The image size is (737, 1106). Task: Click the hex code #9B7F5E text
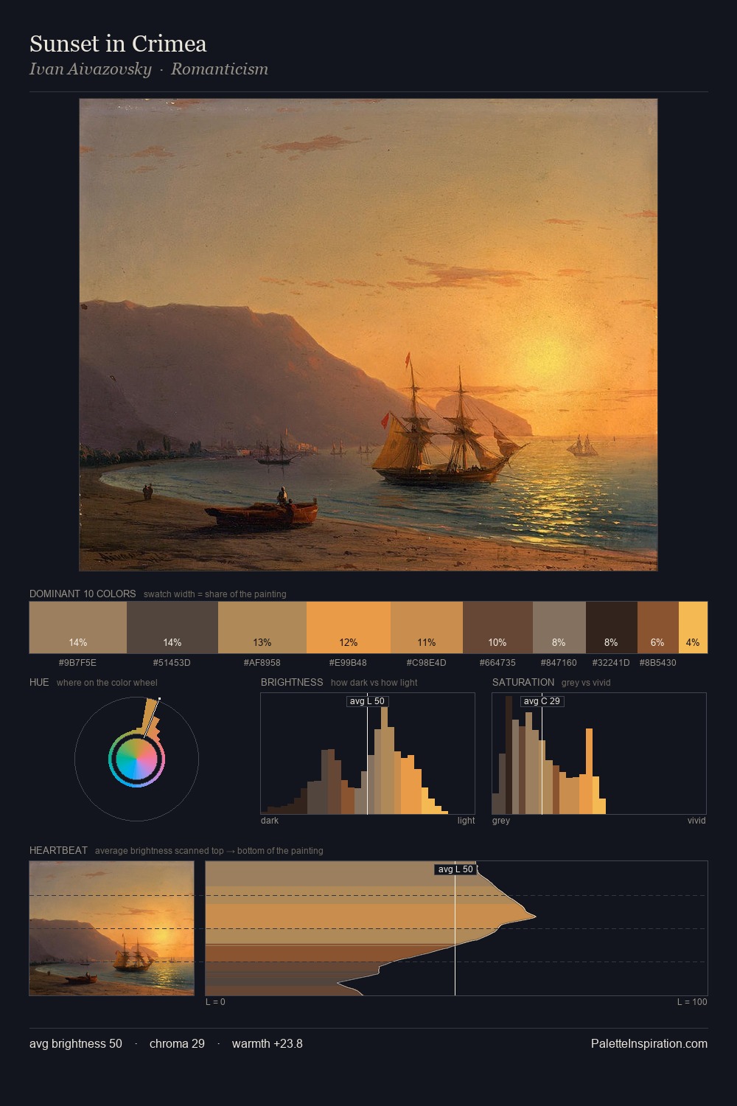tap(77, 662)
